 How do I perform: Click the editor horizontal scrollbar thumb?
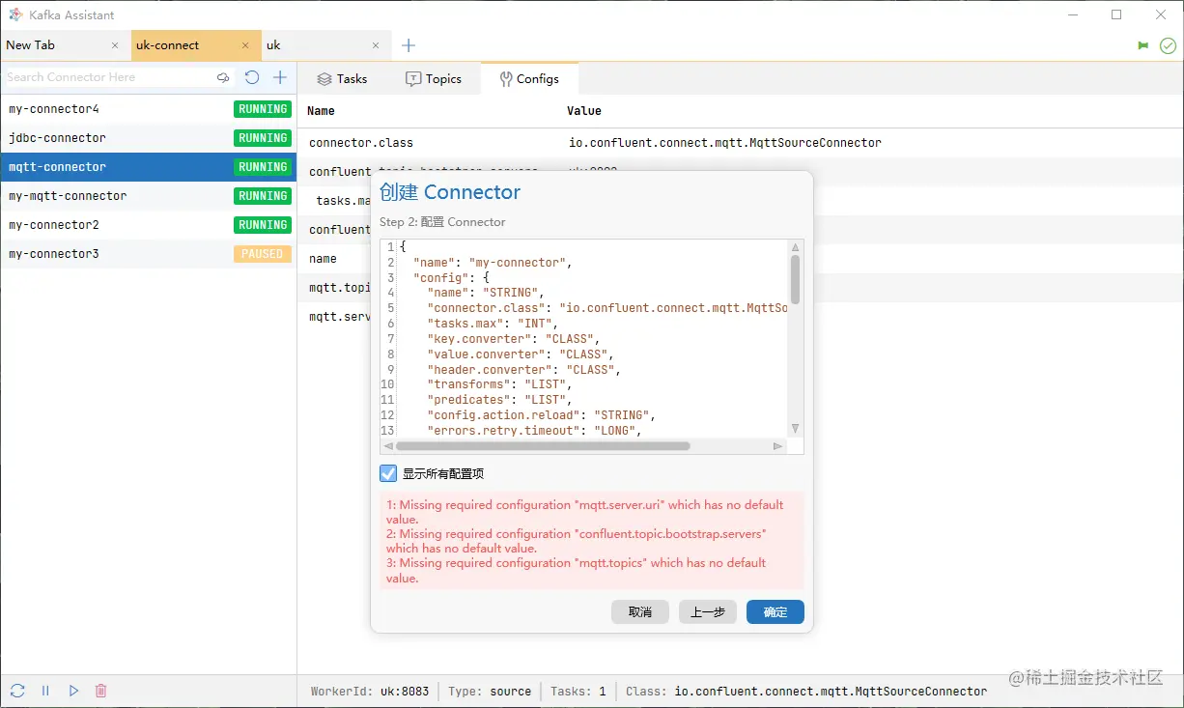(x=543, y=446)
